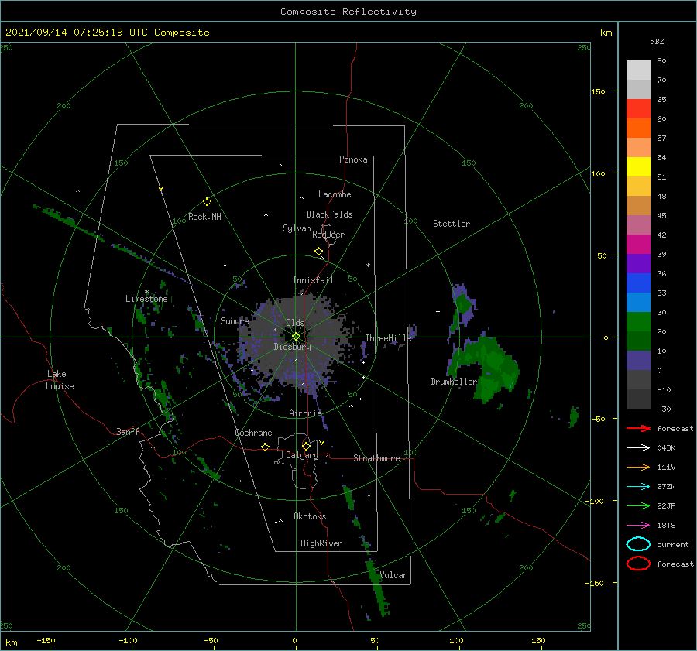Select the 20 dBZ green color swatch

[x=638, y=321]
